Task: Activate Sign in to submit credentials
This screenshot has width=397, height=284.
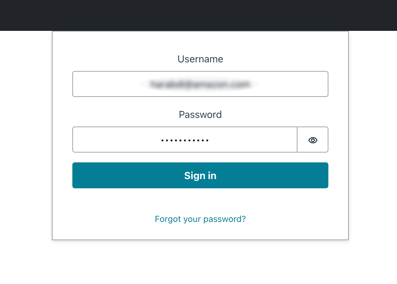Action: click(x=200, y=175)
